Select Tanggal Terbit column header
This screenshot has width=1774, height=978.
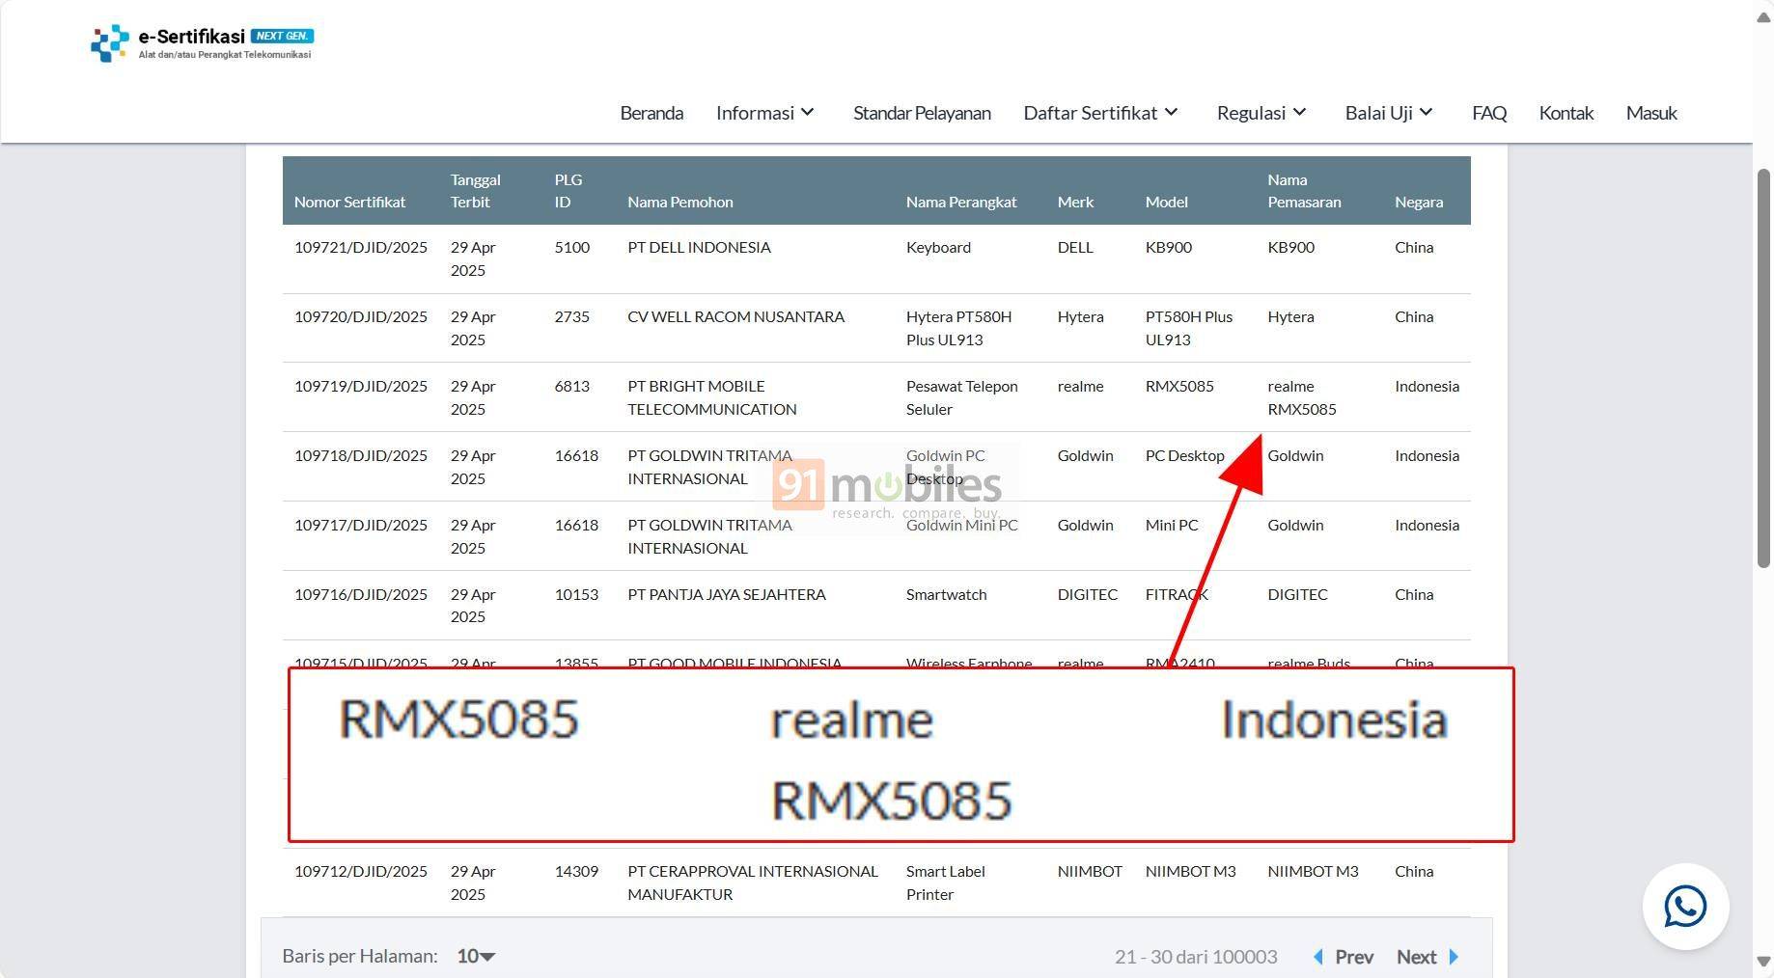coord(475,191)
